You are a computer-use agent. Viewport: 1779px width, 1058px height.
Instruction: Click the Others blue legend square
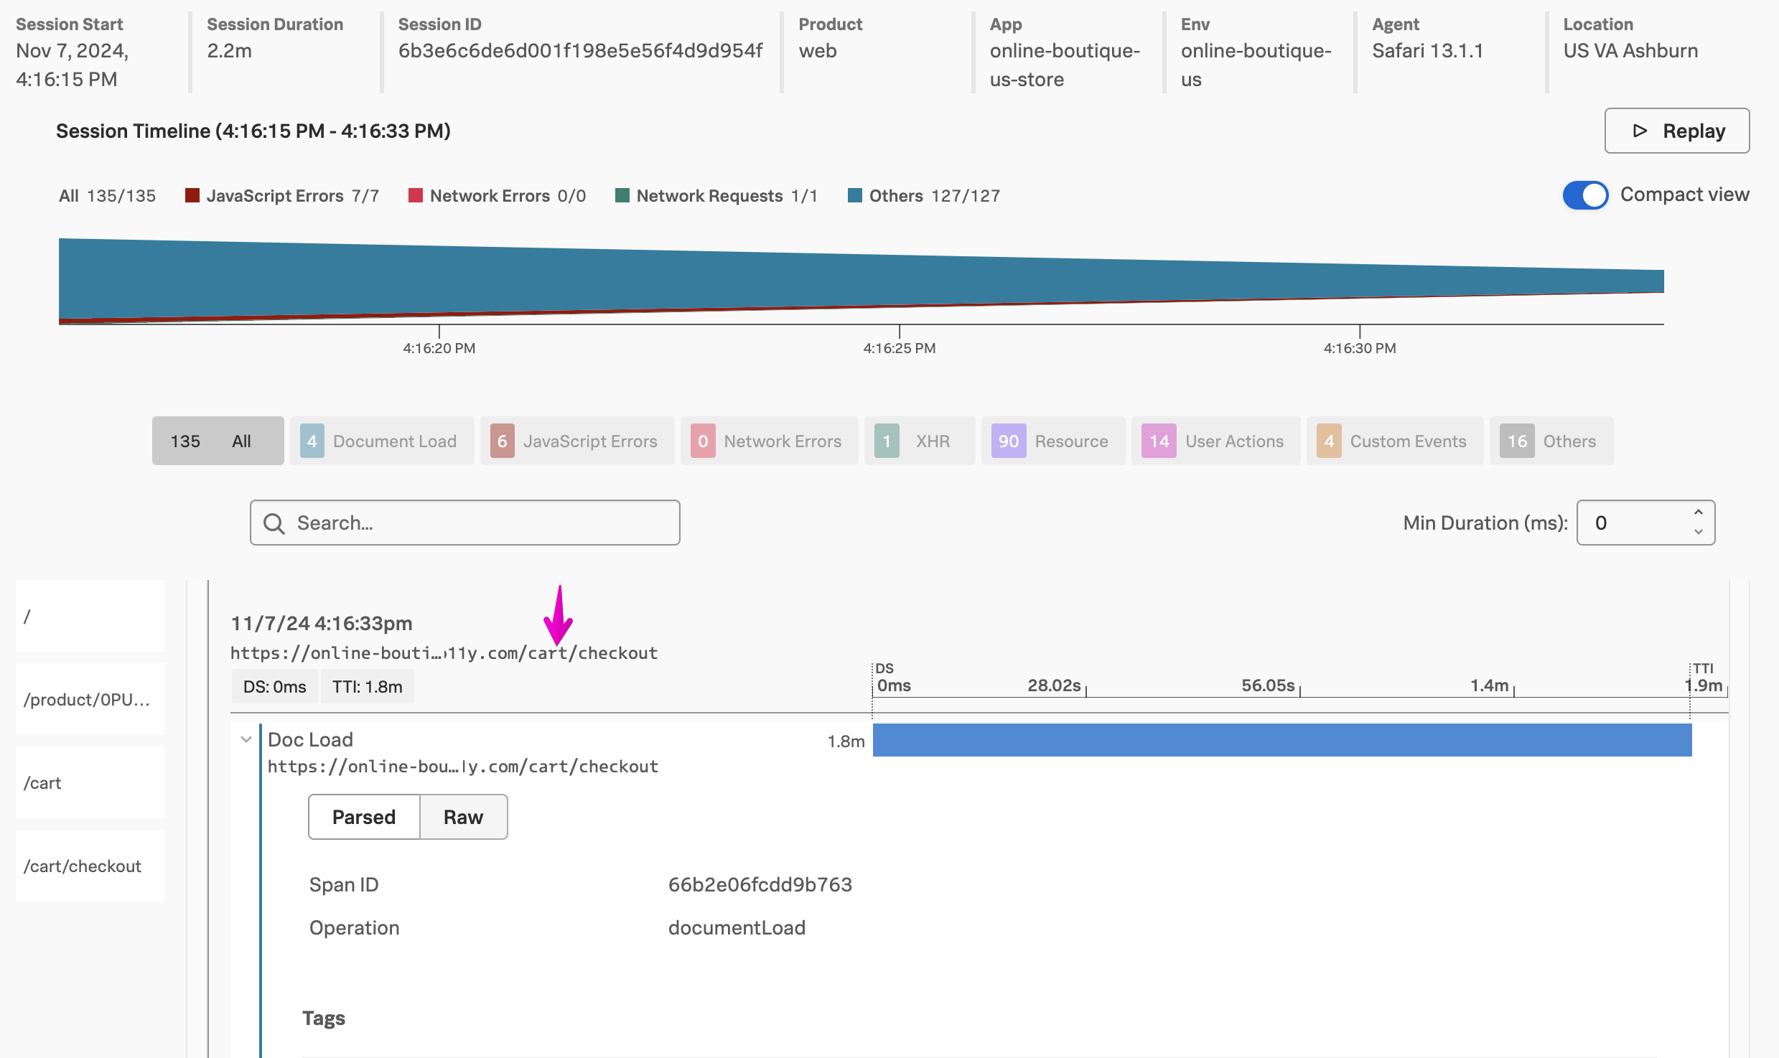(854, 195)
